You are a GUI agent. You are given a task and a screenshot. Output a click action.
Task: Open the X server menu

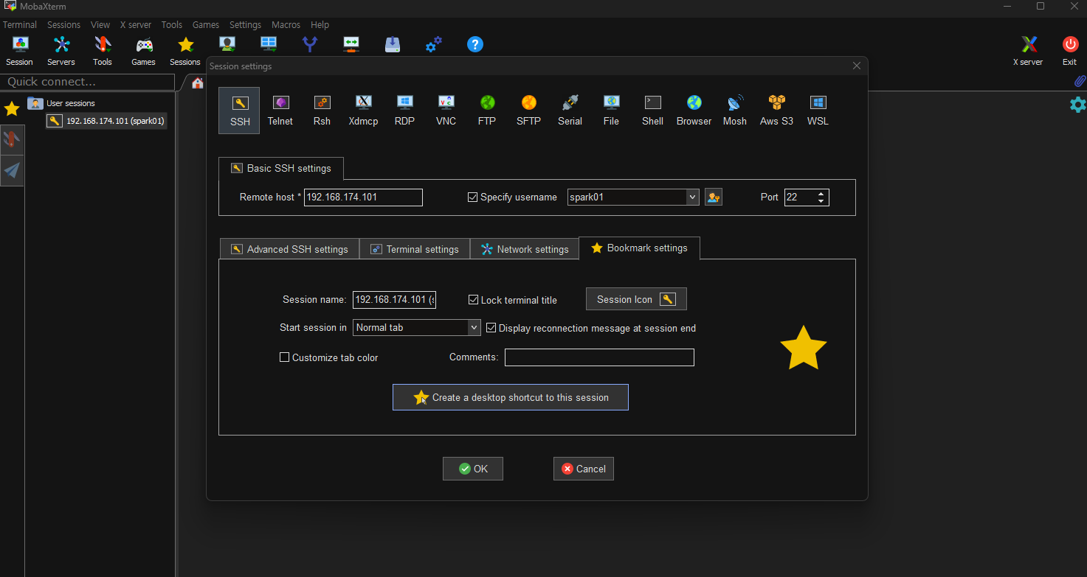tap(136, 24)
